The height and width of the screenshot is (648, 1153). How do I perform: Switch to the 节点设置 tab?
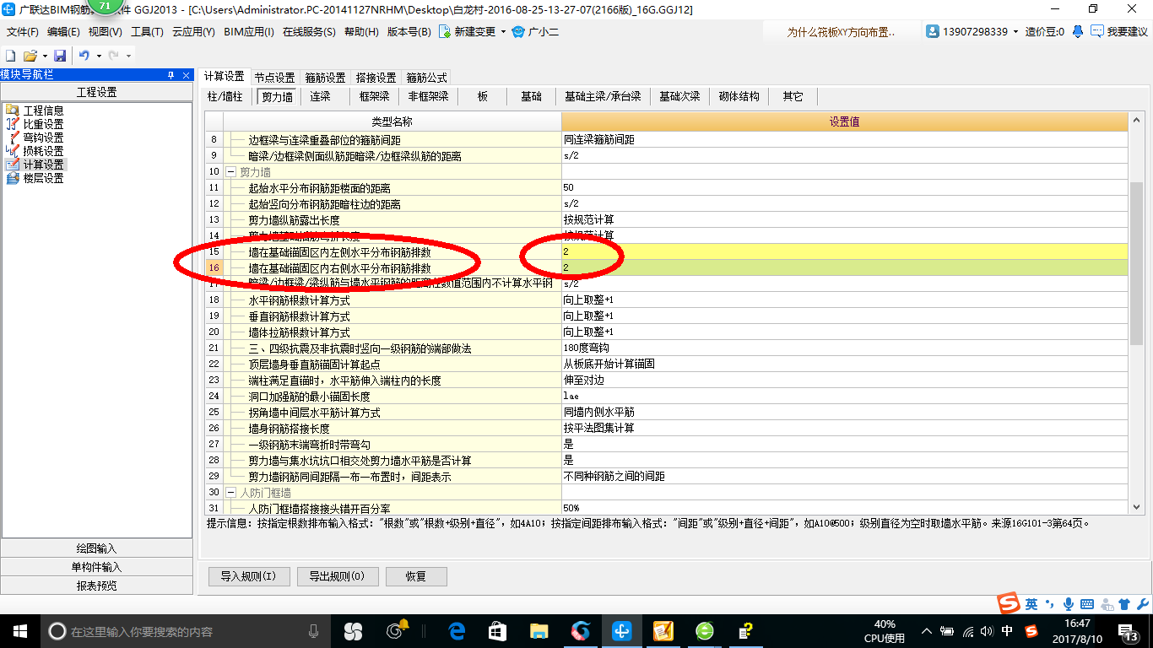tap(275, 77)
